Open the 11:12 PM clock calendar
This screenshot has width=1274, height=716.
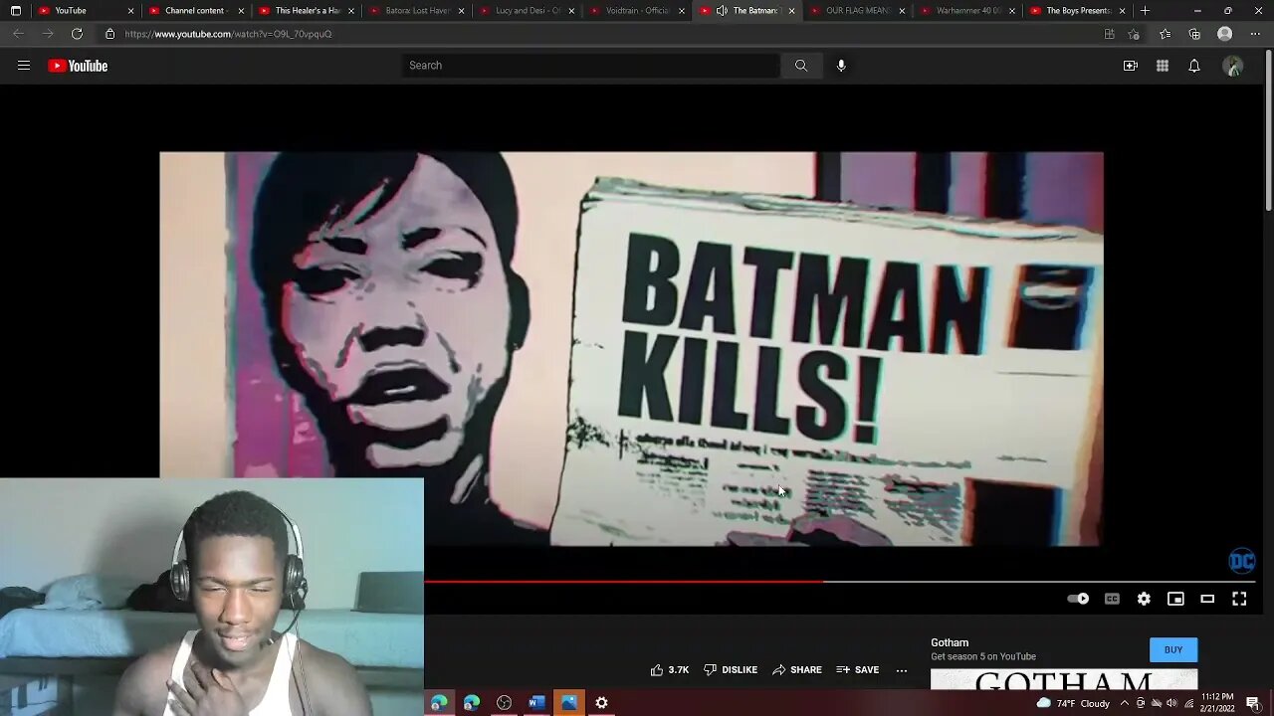click(x=1218, y=703)
